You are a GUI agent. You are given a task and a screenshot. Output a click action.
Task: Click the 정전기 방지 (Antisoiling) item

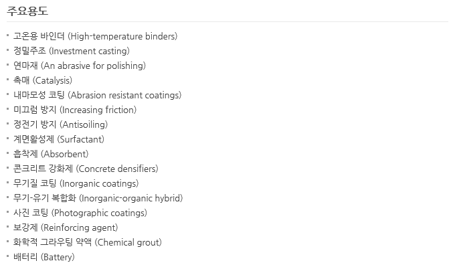point(60,124)
